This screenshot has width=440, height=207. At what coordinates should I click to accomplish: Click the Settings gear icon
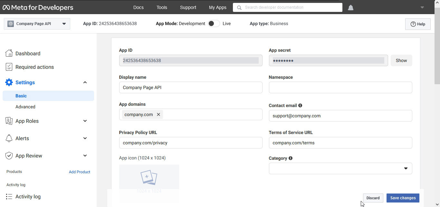click(x=9, y=82)
